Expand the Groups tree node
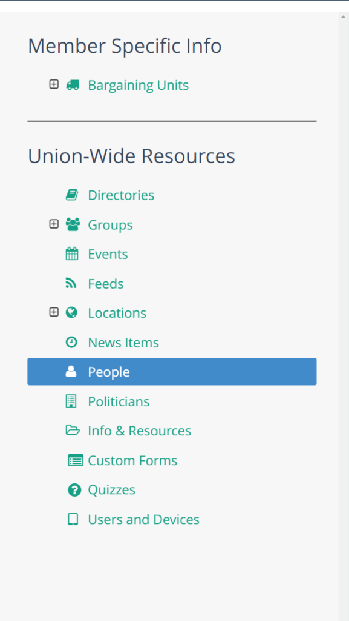This screenshot has width=349, height=621. pos(54,224)
